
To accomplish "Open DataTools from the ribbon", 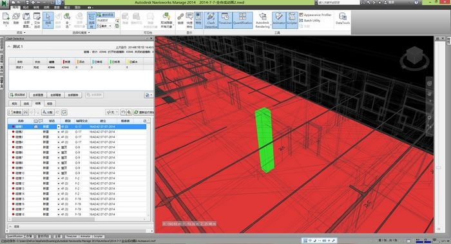I will pos(343,19).
